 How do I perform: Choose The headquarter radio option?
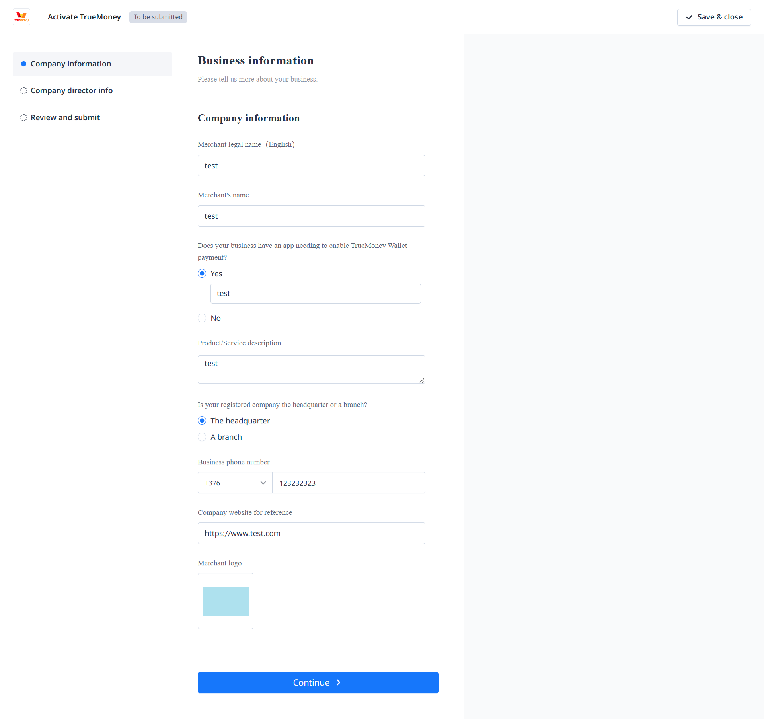click(202, 421)
